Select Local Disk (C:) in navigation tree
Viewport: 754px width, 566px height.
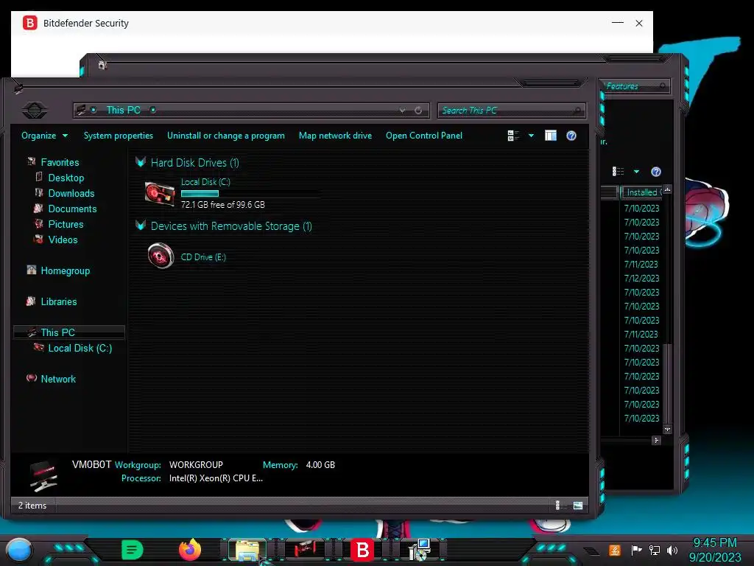pos(80,348)
